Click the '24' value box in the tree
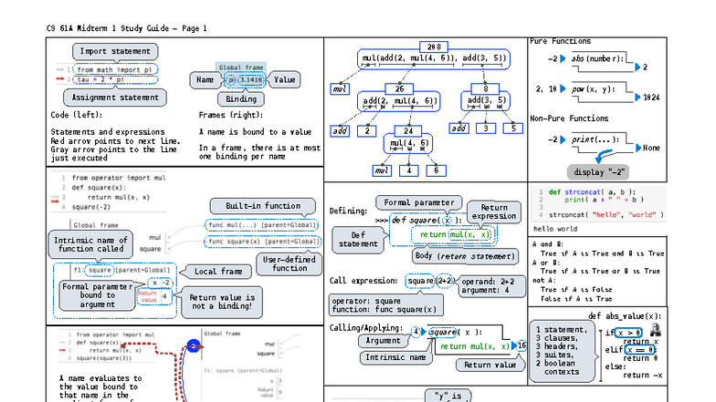 (x=408, y=131)
